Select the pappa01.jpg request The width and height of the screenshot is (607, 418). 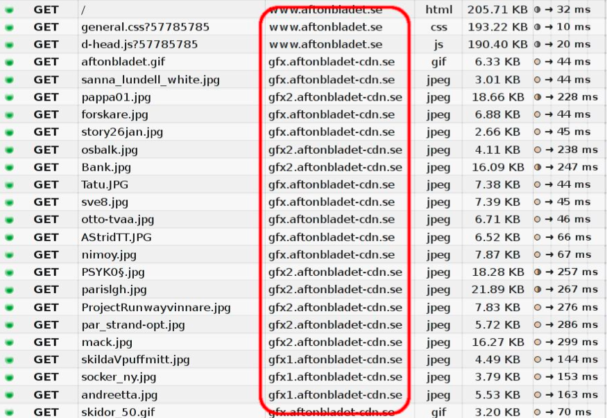[x=116, y=98]
